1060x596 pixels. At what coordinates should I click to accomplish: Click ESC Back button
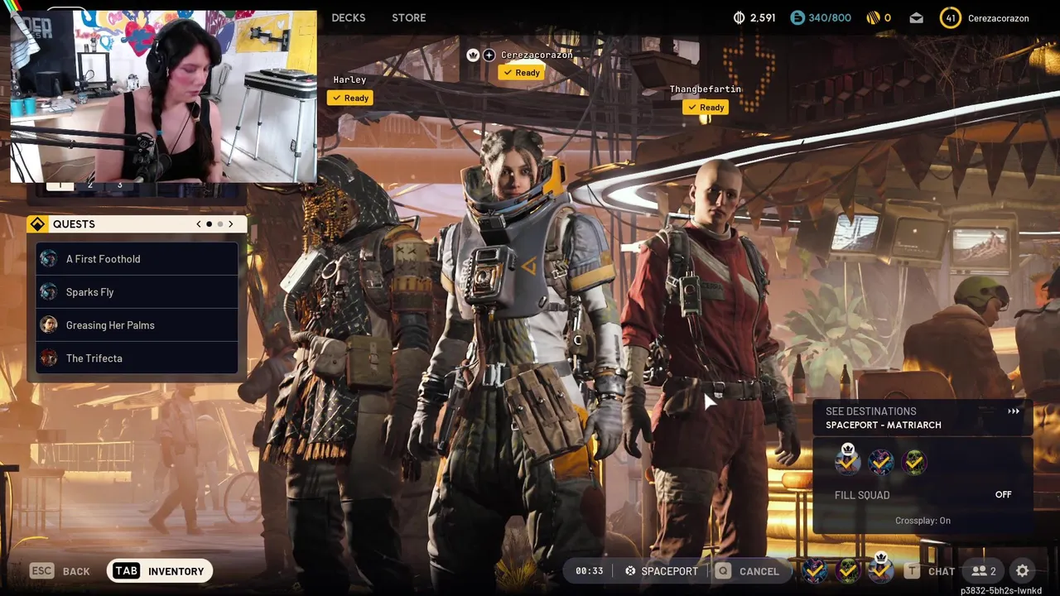click(60, 570)
